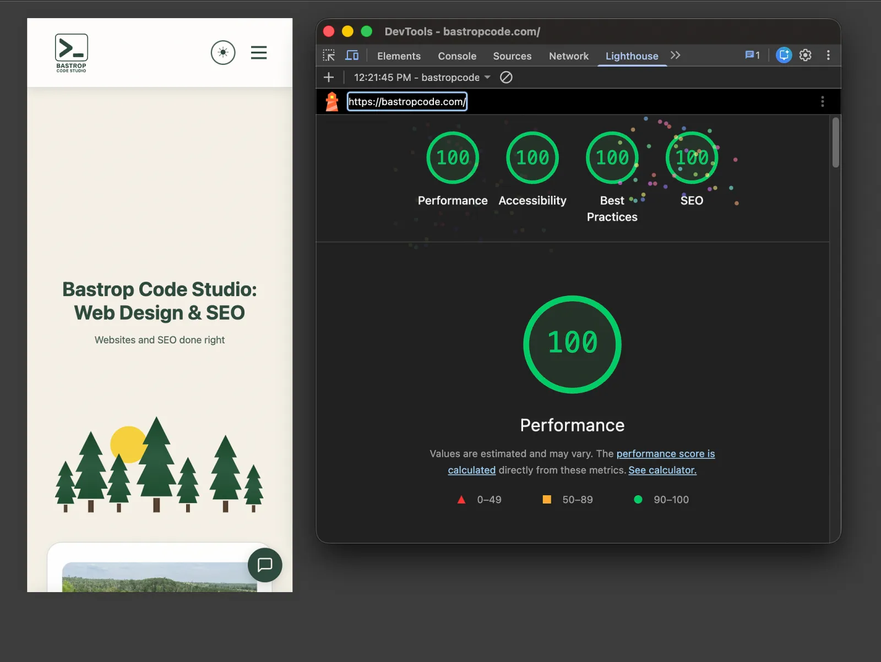Click the 0–49 legend label

coord(489,500)
